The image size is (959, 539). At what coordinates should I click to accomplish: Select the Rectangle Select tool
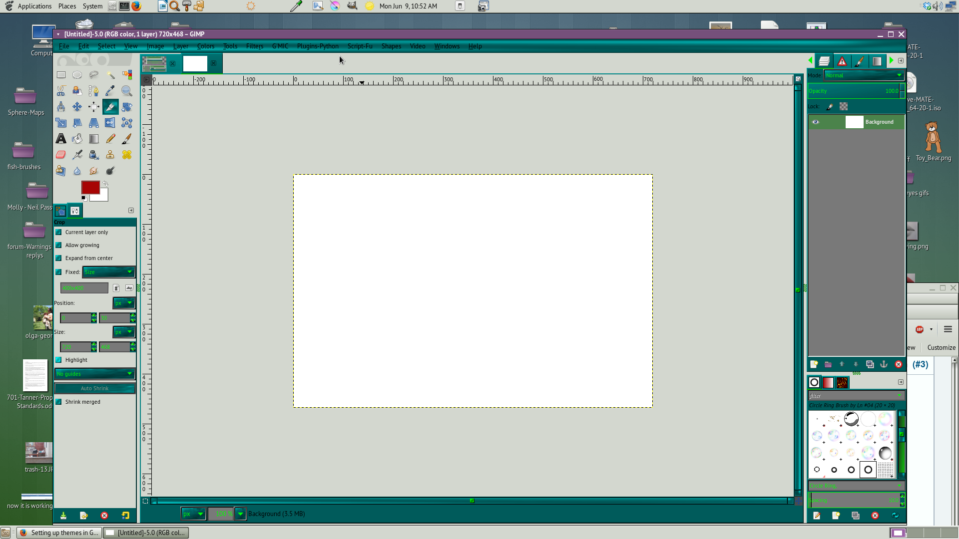pyautogui.click(x=61, y=75)
